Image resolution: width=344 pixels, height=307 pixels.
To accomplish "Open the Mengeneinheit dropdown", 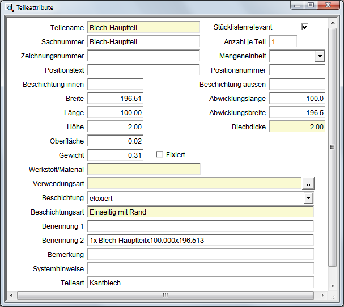I will tap(320, 56).
